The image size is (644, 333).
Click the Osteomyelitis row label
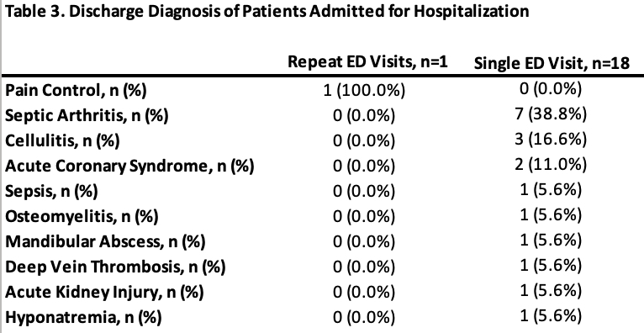coord(82,216)
